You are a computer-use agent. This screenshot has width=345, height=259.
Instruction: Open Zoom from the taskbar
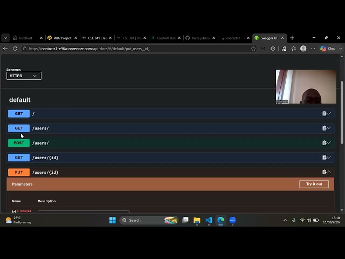click(232, 220)
